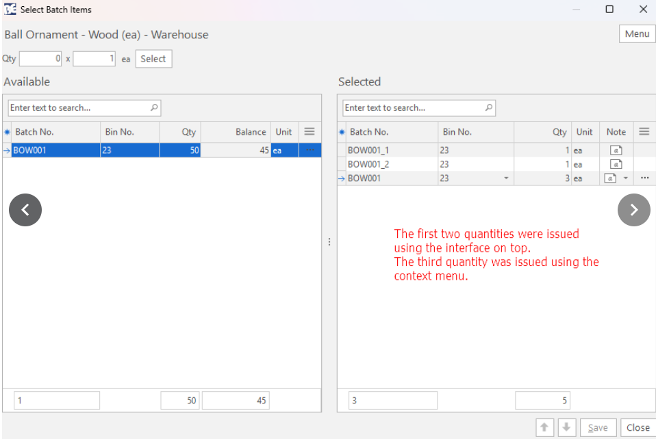Open note icon for BOW001_2
Screen dimensions: 656x439
(616, 164)
